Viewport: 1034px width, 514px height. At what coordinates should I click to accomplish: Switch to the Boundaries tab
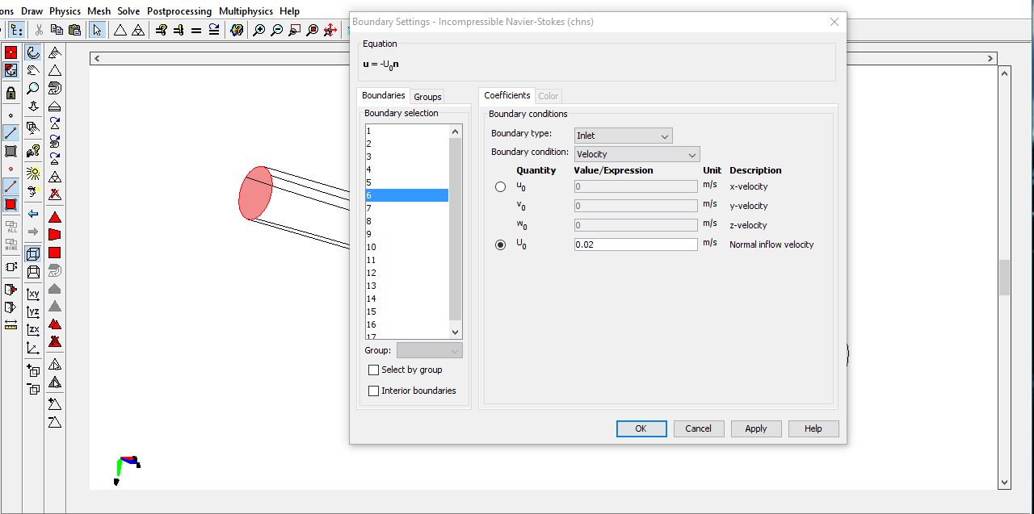pos(384,95)
